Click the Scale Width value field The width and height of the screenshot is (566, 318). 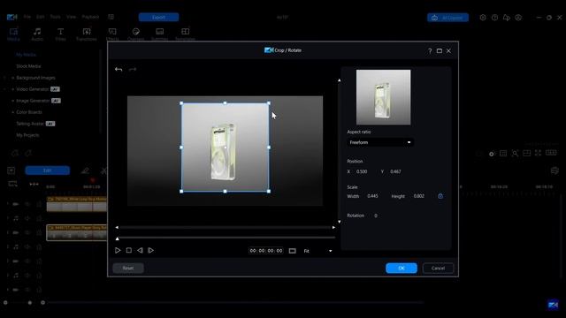pos(372,196)
